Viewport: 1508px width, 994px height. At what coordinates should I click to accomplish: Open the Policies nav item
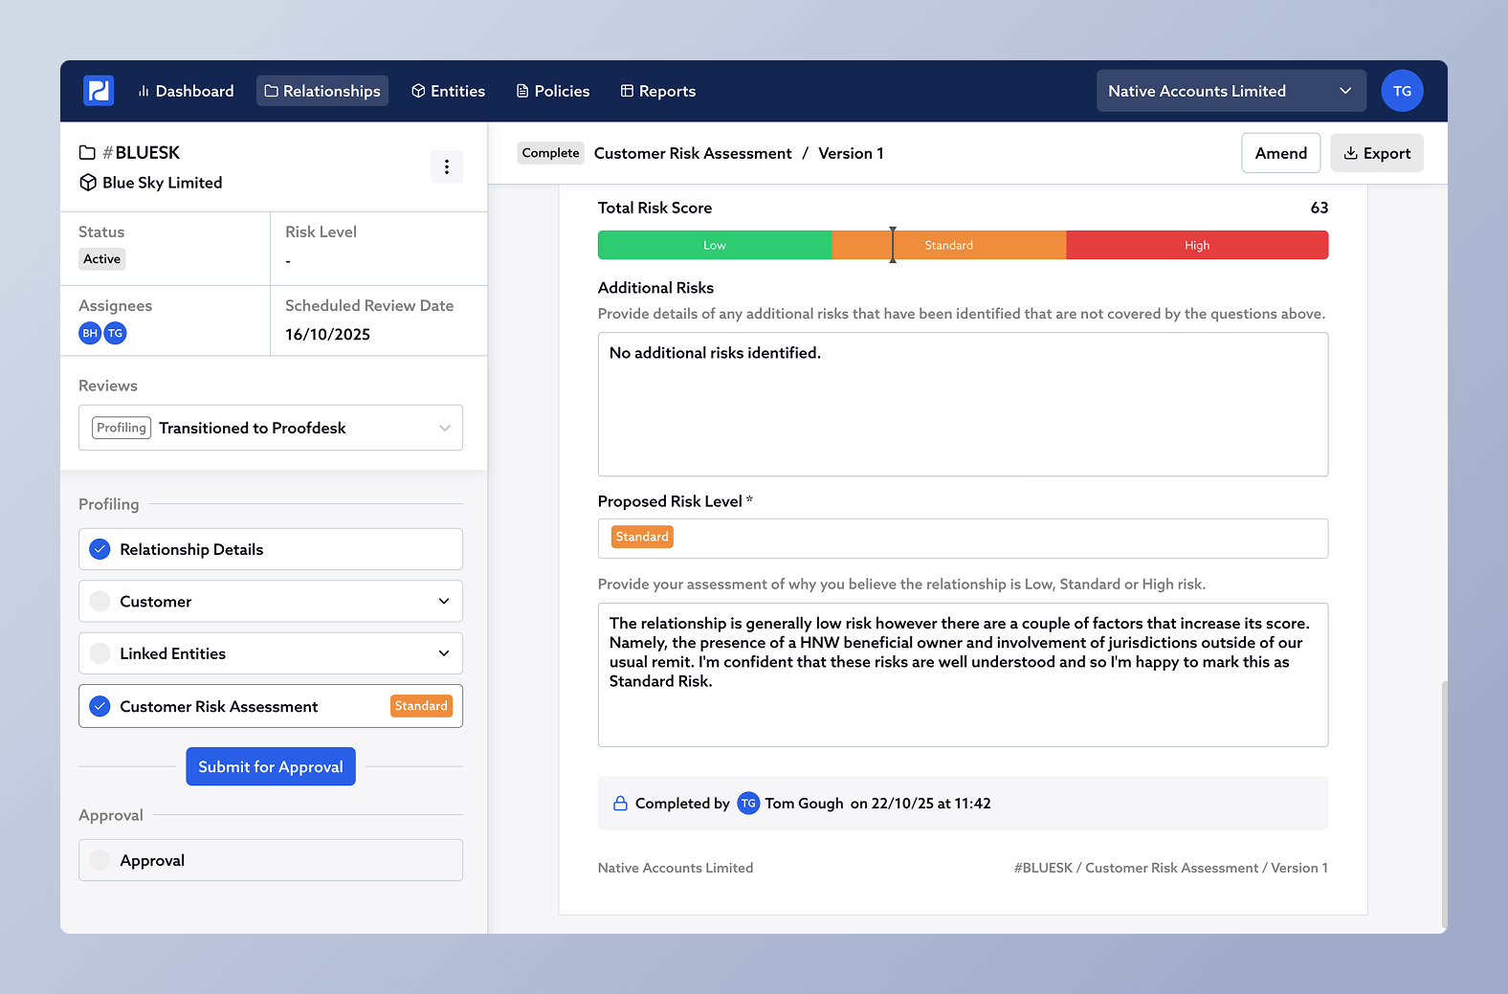553,91
